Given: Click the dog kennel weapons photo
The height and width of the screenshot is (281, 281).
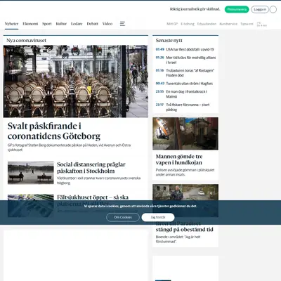Looking at the screenshot, I should point(185,133).
